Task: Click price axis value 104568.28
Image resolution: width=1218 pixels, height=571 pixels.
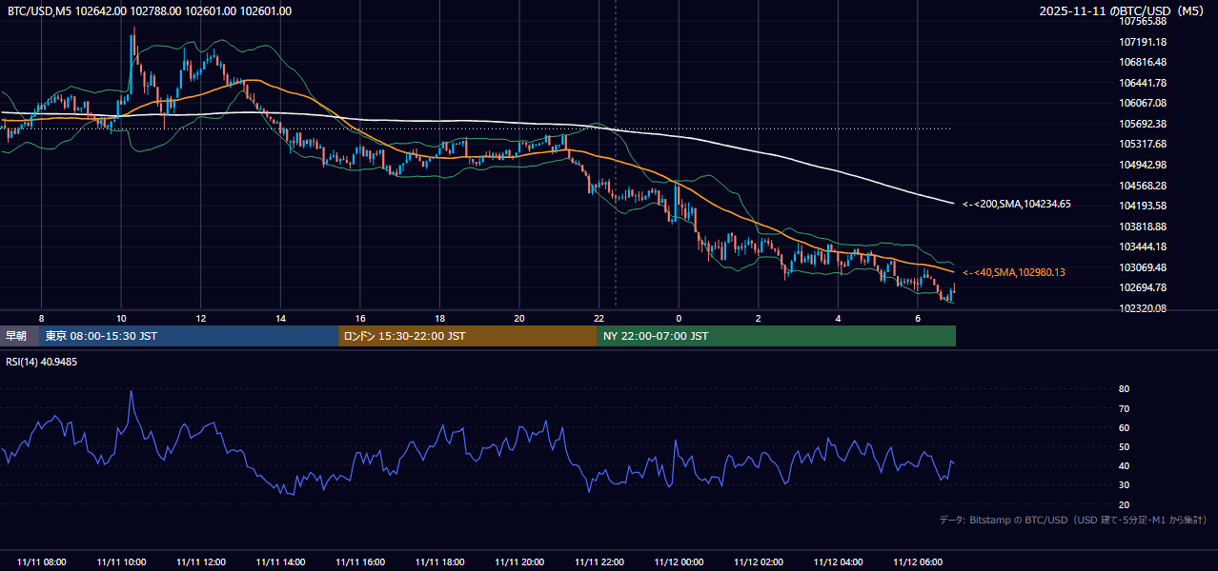Action: point(1143,186)
